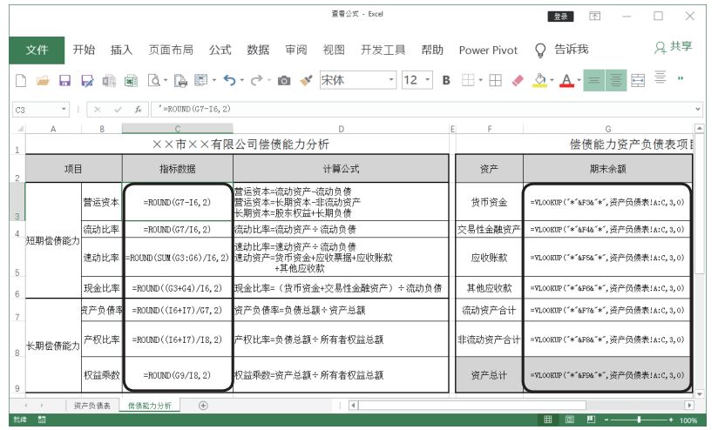The height and width of the screenshot is (430, 718).
Task: Open the 公式 Formulas ribbon tab
Action: coord(220,50)
